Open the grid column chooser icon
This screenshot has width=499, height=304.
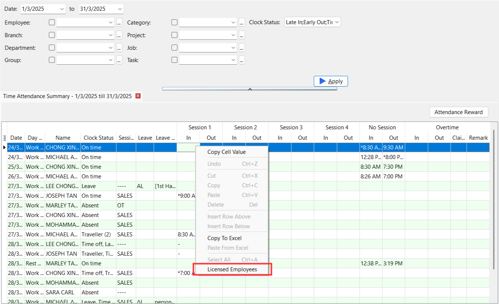tap(4, 138)
